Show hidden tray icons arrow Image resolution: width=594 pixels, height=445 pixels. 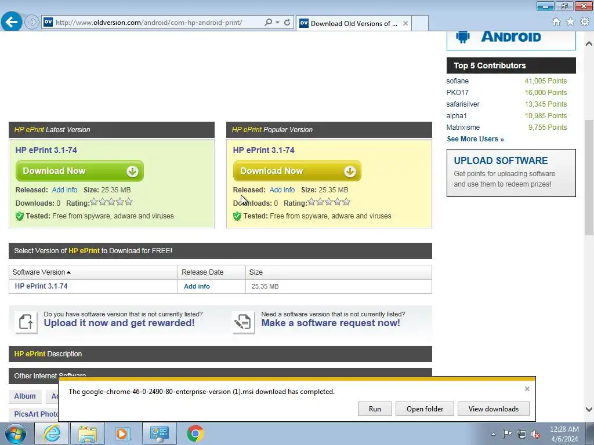[x=493, y=434]
